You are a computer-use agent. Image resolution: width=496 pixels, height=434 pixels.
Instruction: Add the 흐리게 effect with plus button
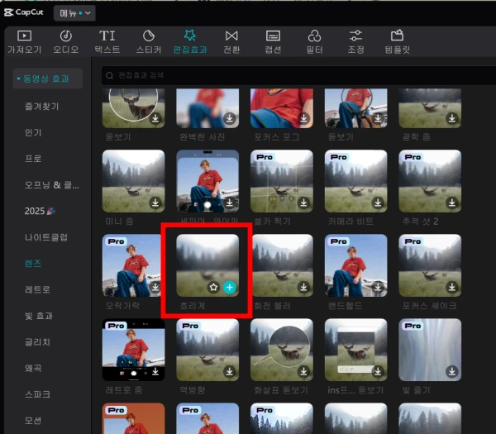point(230,287)
